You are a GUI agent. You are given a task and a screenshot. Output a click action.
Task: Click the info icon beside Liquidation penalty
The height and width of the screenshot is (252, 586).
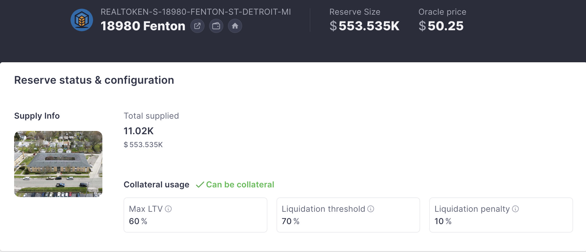[515, 209]
